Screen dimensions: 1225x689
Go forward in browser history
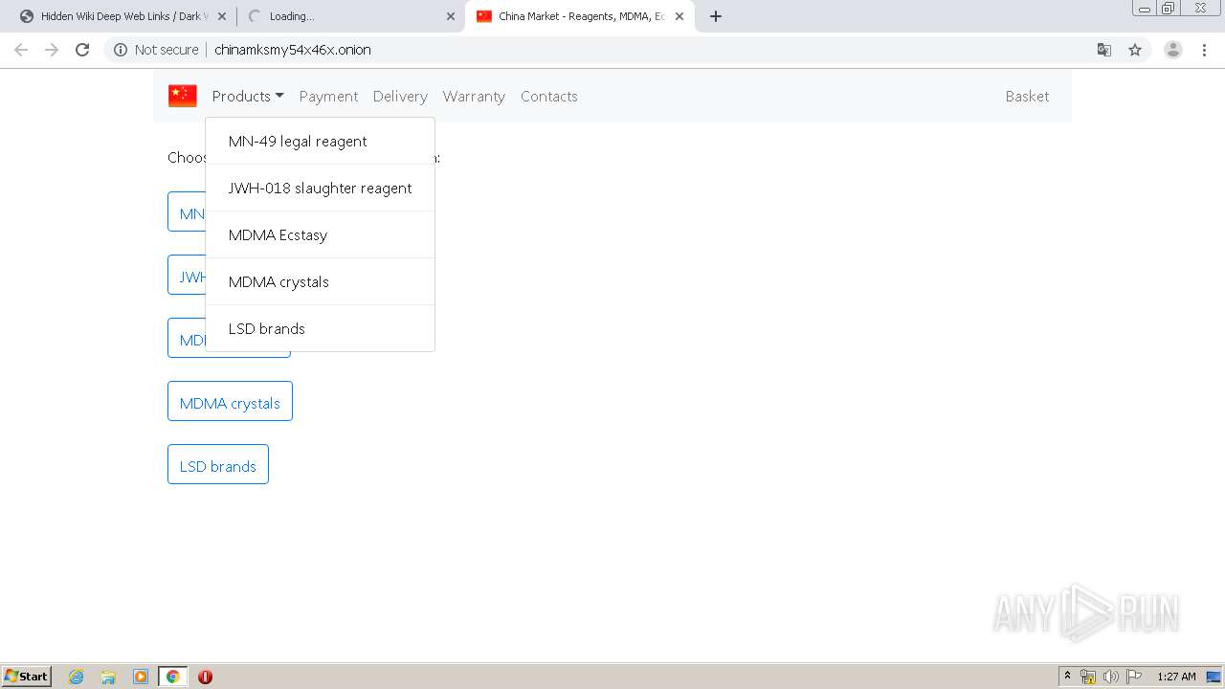coord(52,50)
